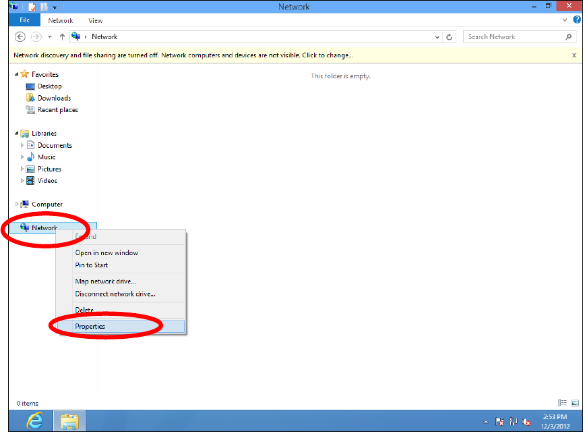Expand the Documents library
The height and width of the screenshot is (432, 583).
[22, 145]
